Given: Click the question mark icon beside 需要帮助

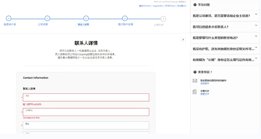Looking at the screenshot, I should (195, 72).
